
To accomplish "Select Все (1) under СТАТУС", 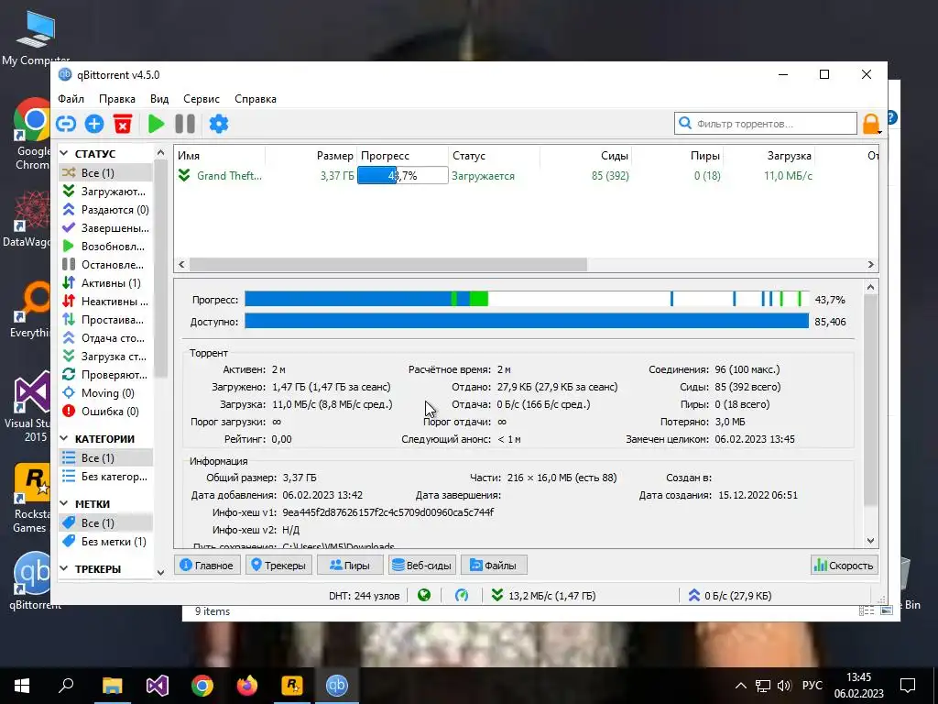I will pyautogui.click(x=106, y=172).
